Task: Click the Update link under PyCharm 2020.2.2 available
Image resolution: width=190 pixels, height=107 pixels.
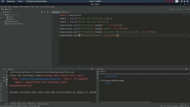Action: click(x=108, y=83)
